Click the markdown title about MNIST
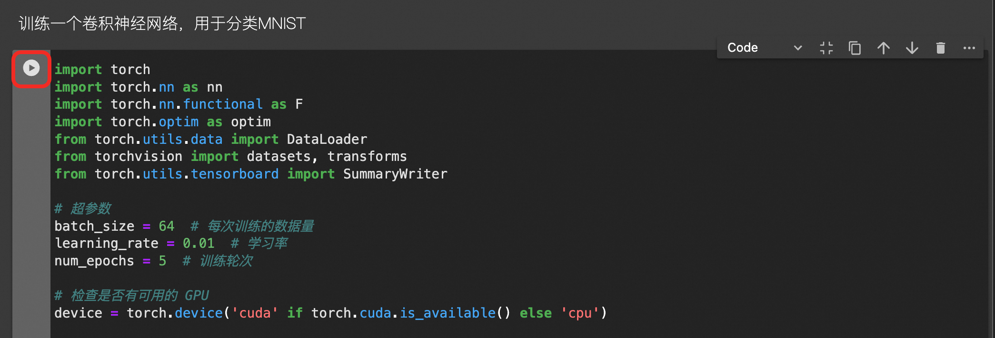The width and height of the screenshot is (995, 338). 162,23
